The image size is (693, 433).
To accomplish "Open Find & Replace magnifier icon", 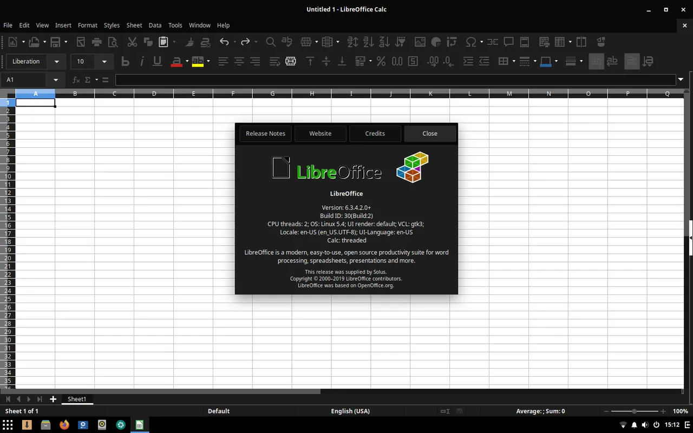I will pyautogui.click(x=271, y=42).
